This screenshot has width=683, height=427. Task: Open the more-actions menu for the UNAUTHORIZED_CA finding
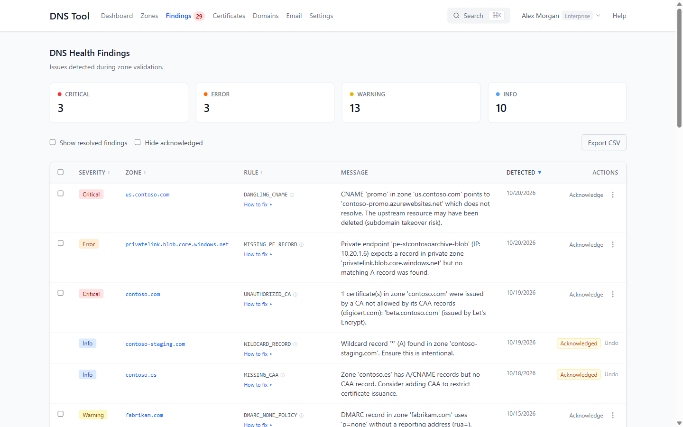point(613,295)
